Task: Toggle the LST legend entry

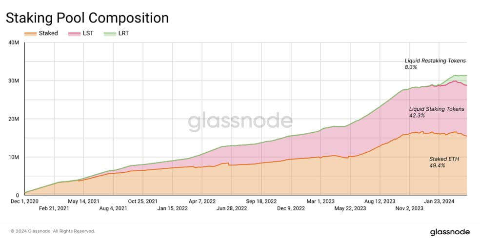Action: 80,33
